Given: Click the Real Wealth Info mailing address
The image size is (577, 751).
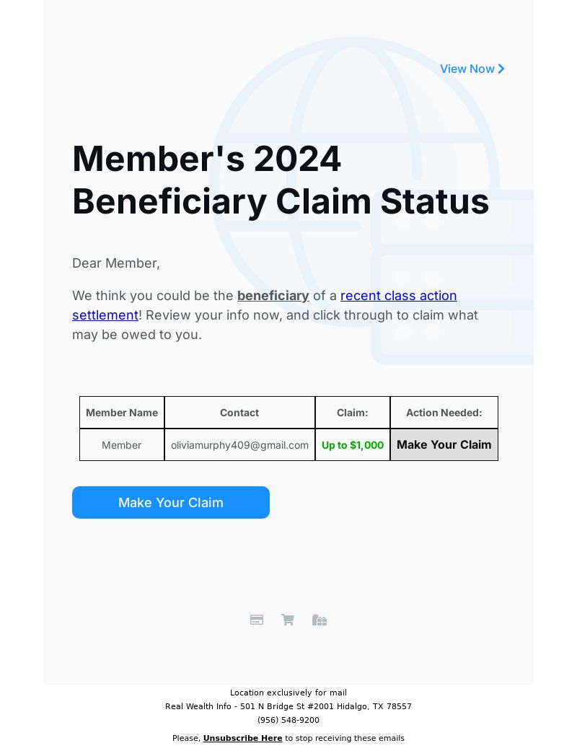Looking at the screenshot, I should click(288, 706).
